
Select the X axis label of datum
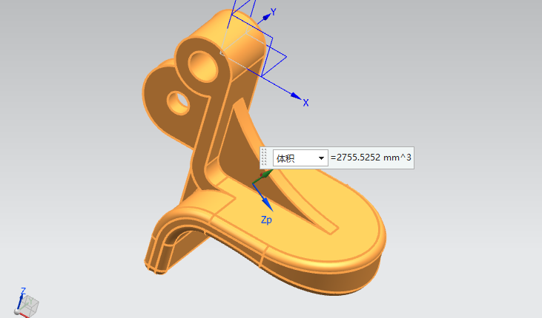tap(305, 103)
